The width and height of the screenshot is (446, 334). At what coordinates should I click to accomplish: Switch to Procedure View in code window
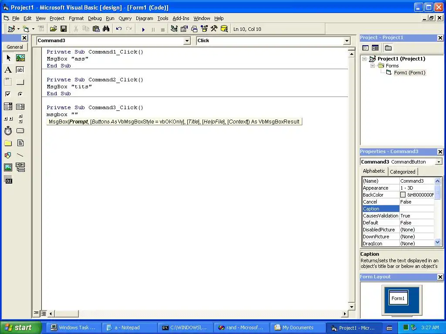tap(36, 313)
